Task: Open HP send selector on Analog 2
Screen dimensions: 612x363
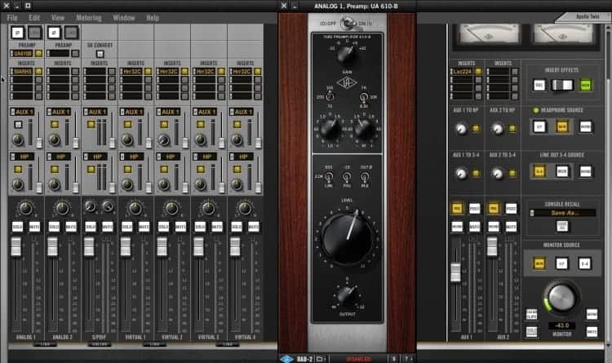Action: 59,157
